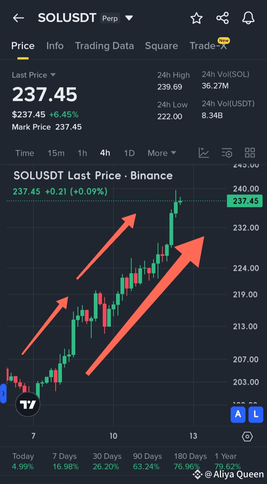Image resolution: width=267 pixels, height=484 pixels.
Task: Open the share icon
Action: pos(222,18)
